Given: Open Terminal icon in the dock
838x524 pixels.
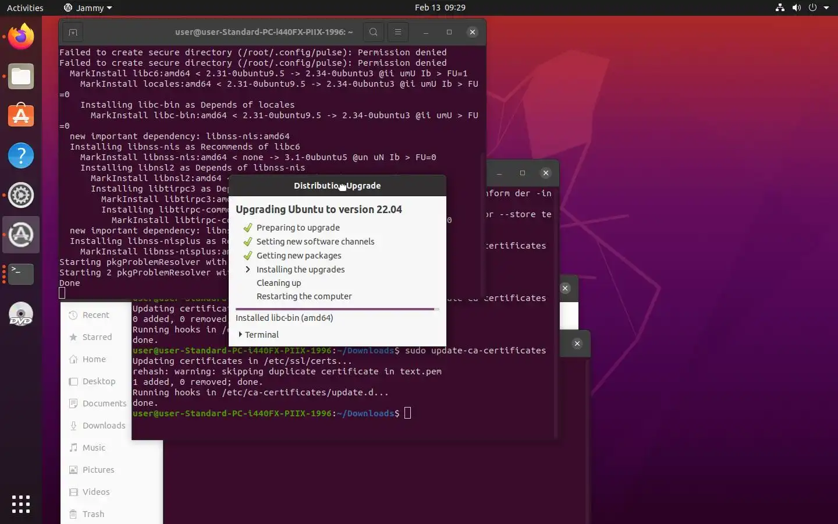Looking at the screenshot, I should [21, 274].
